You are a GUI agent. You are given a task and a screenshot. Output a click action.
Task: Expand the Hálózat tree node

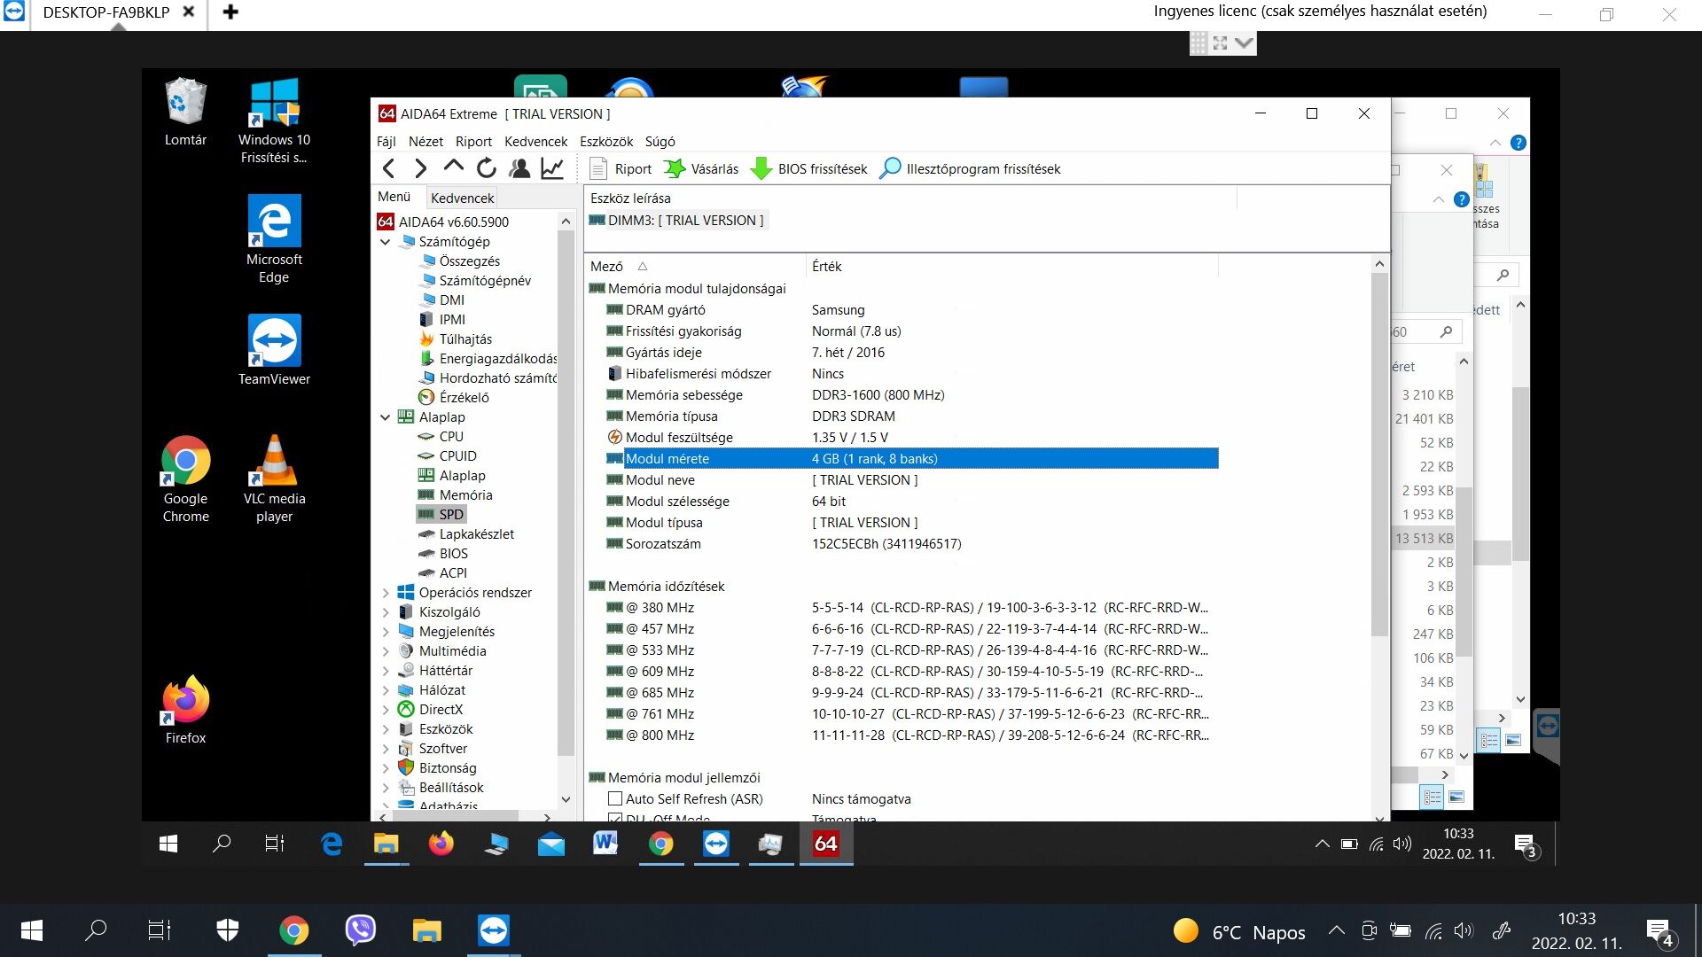(x=386, y=689)
